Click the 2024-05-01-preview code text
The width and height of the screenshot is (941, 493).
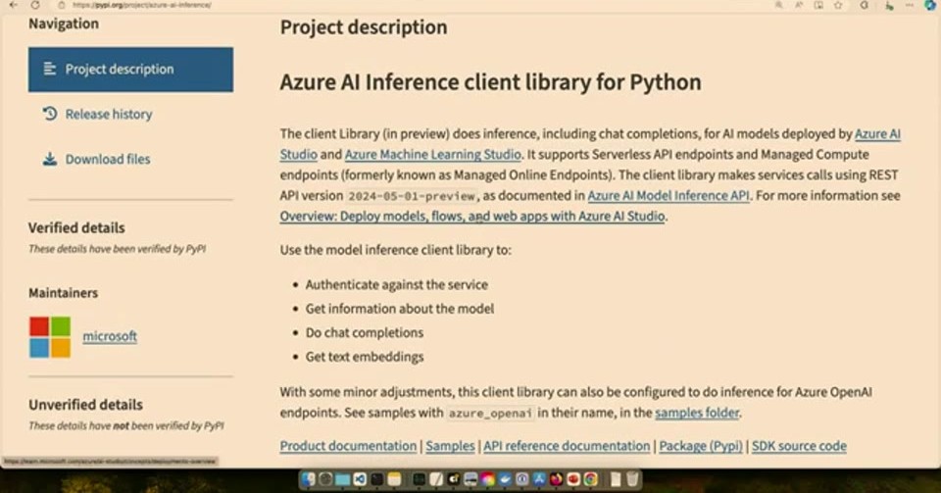412,196
